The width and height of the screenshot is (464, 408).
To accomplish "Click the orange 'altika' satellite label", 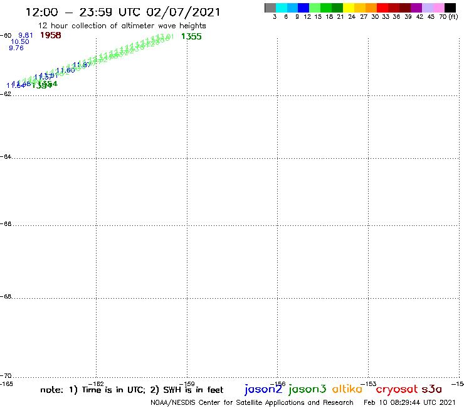I will [347, 389].
